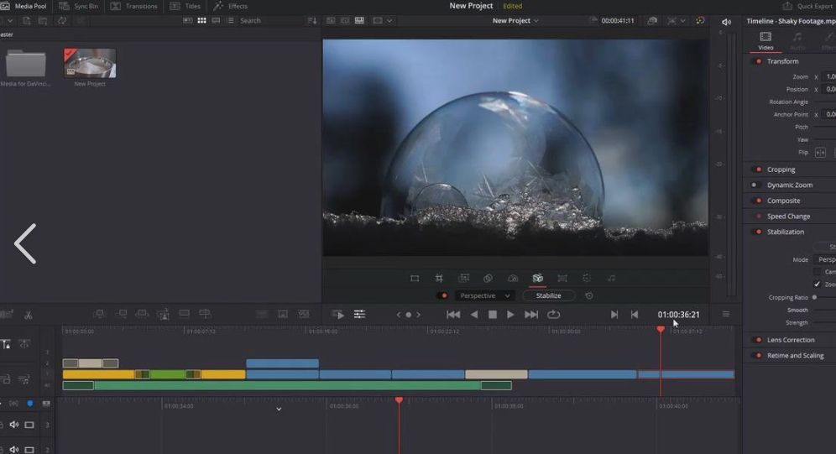Toggle the stabilization enable switch below the viewer
This screenshot has width=836, height=454.
[442, 295]
